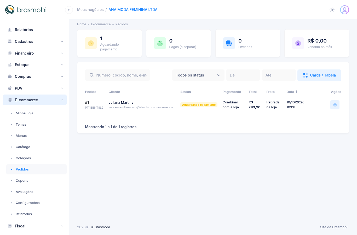
Task: Click the Estoque lock-bag icon
Action: click(10, 64)
